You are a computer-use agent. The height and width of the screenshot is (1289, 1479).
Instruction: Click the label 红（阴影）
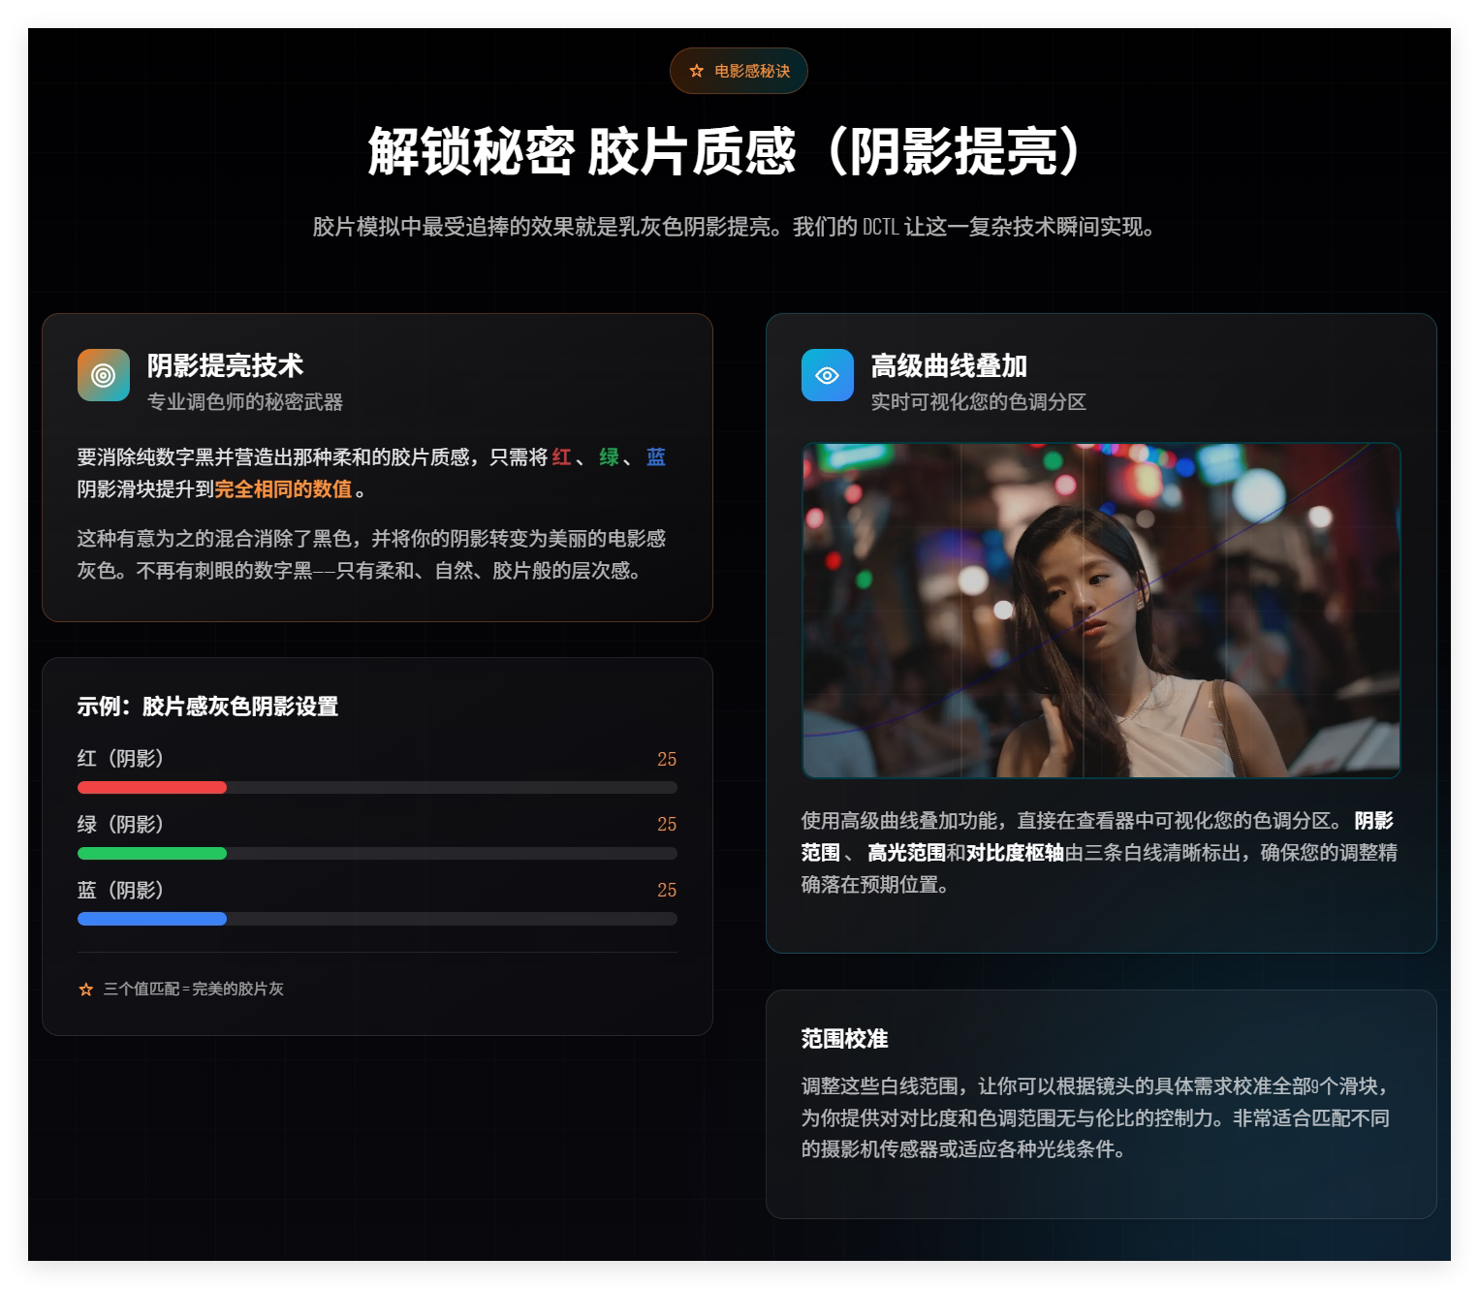[x=121, y=759]
